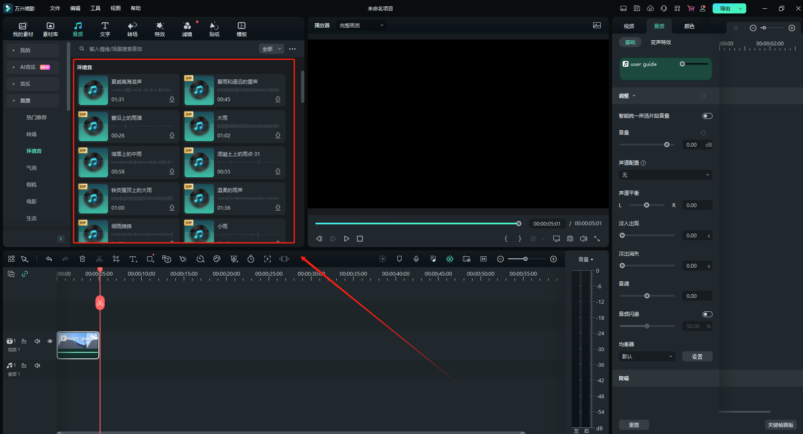Enable 智能统一所选片段音量 toggle
The image size is (803, 434).
[x=707, y=116]
